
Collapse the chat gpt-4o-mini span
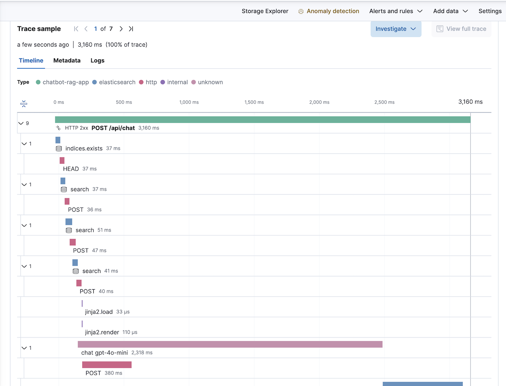coord(24,348)
